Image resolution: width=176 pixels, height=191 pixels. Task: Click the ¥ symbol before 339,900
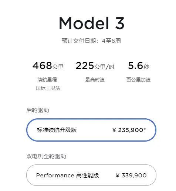(x=118, y=176)
